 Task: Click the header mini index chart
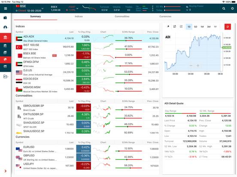click(x=89, y=8)
